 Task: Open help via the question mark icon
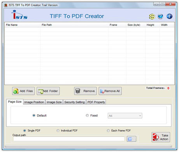(160, 16)
